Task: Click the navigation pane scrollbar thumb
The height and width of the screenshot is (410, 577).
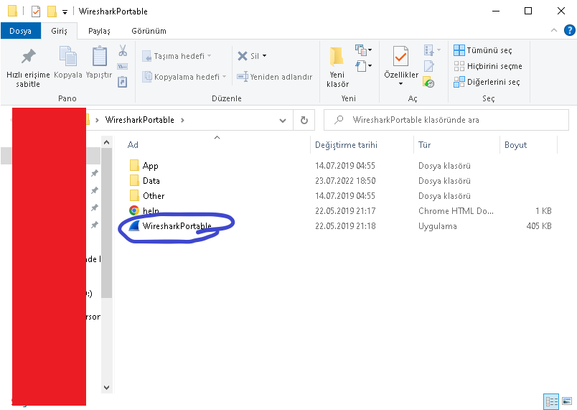Action: click(106, 223)
